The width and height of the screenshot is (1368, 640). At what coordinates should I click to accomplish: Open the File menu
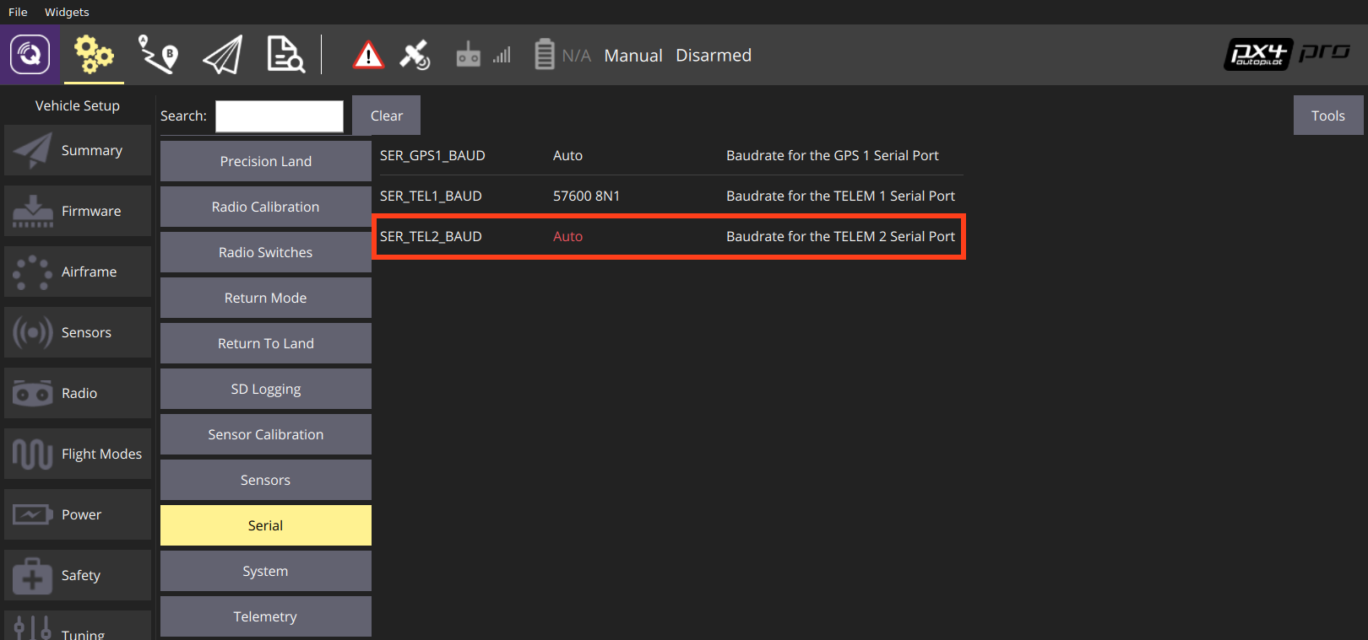18,12
